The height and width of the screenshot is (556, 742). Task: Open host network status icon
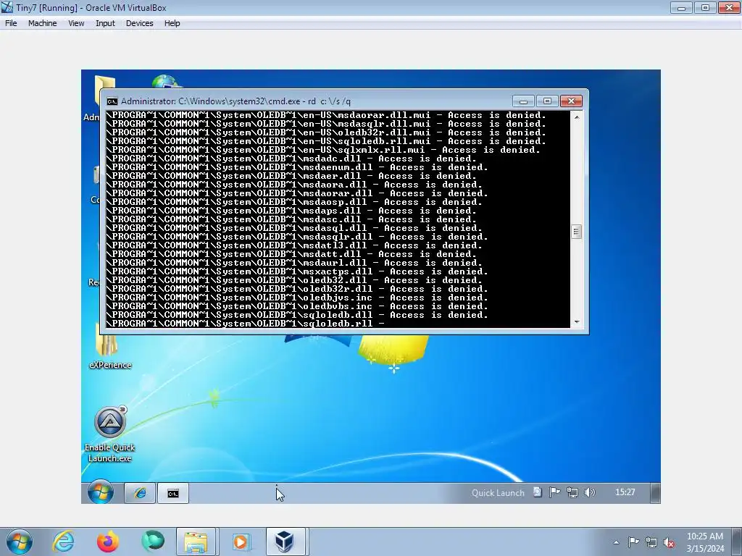[651, 542]
